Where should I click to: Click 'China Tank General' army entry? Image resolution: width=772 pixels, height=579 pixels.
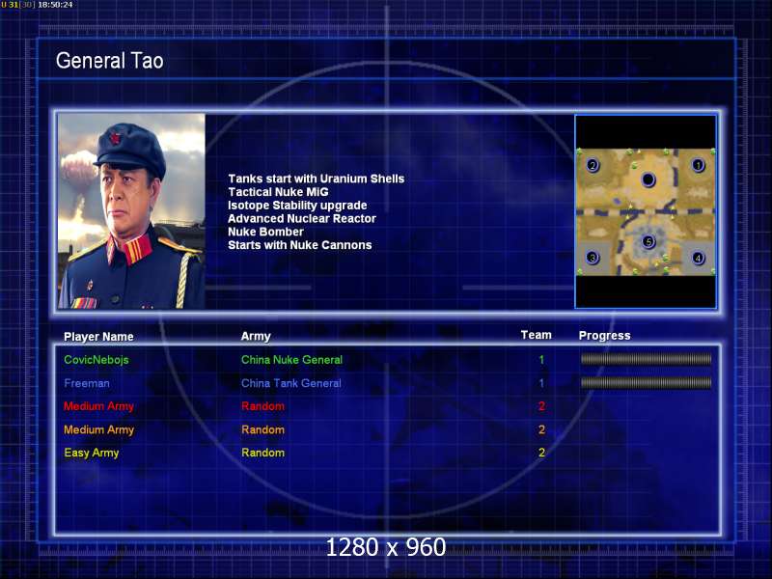pyautogui.click(x=291, y=383)
